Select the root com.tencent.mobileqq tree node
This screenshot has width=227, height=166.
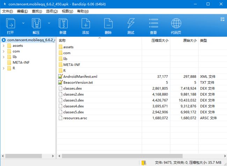pyautogui.click(x=31, y=40)
